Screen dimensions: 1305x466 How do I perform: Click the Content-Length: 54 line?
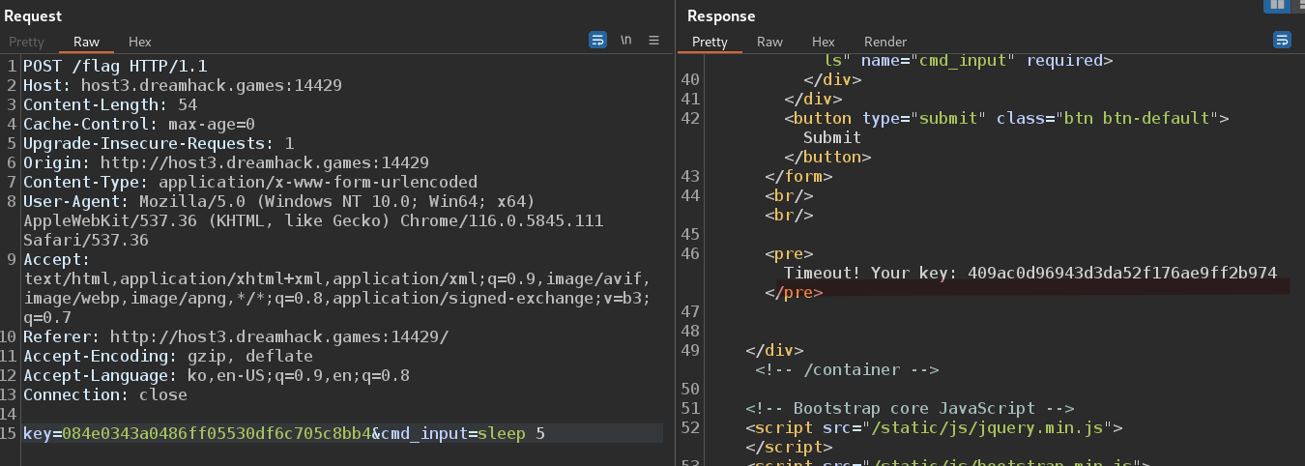tap(109, 104)
